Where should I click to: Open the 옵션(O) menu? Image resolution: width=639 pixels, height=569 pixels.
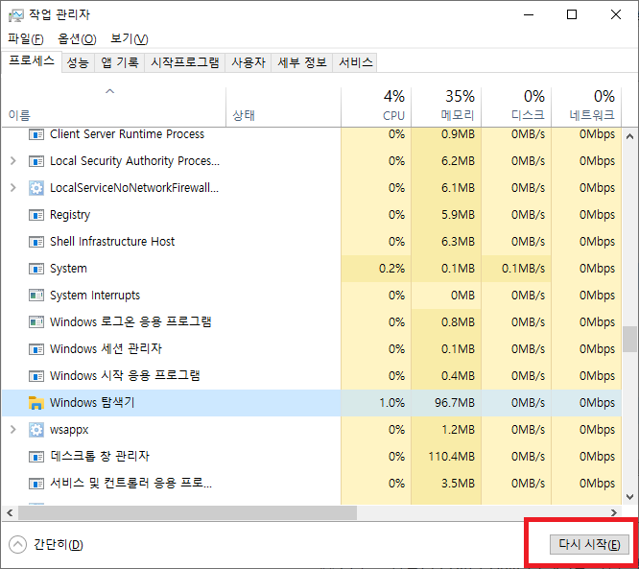tap(77, 39)
